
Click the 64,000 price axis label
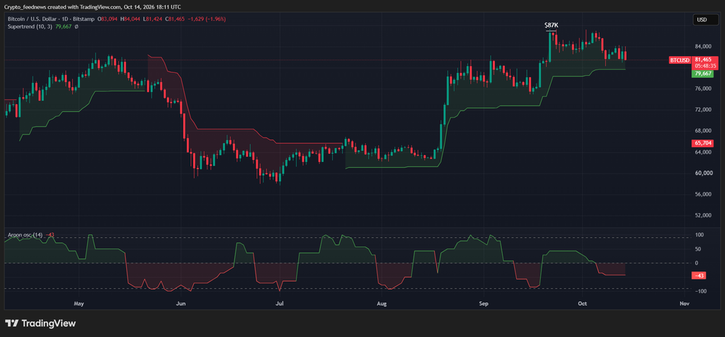click(703, 152)
